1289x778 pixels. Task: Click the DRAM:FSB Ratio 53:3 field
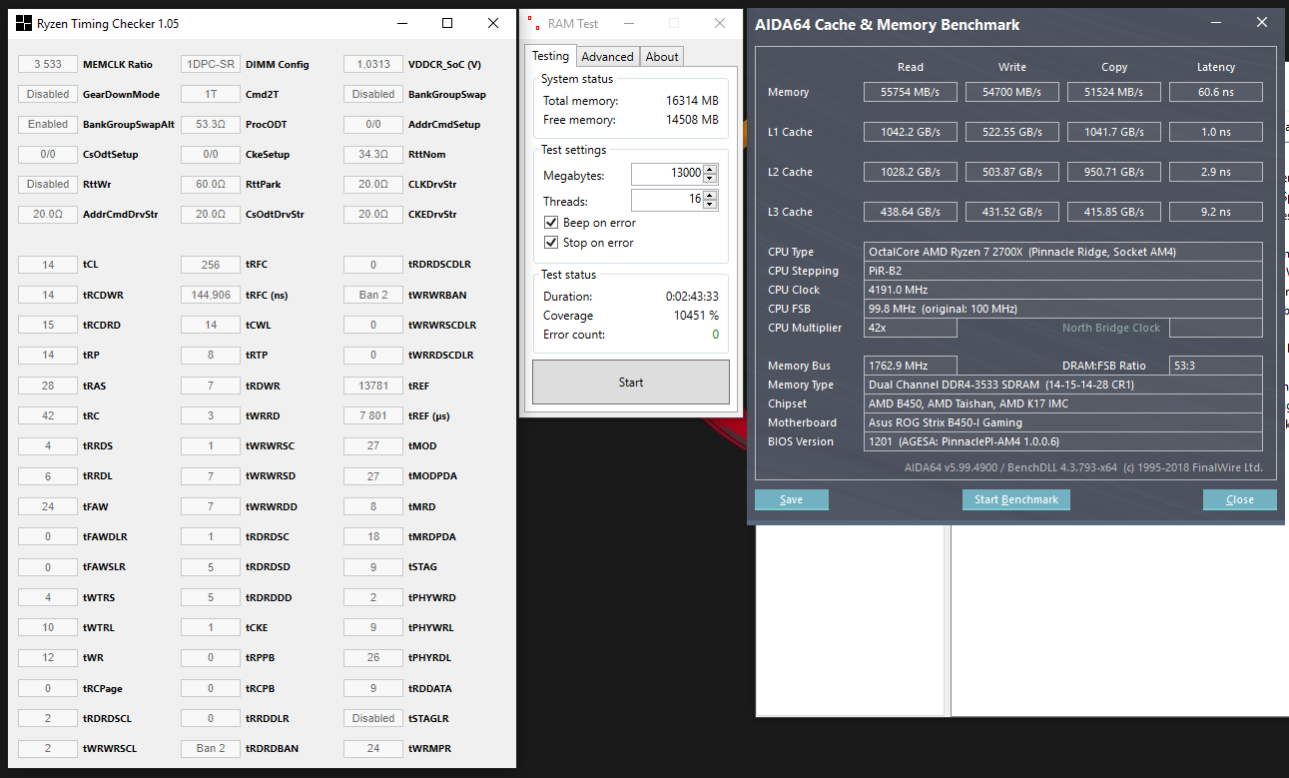(1216, 366)
